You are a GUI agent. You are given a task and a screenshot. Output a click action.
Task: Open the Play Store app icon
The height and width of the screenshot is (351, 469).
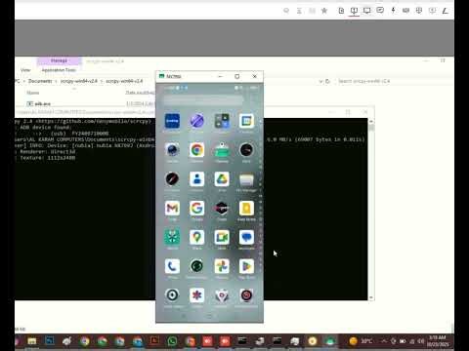pyautogui.click(x=246, y=266)
